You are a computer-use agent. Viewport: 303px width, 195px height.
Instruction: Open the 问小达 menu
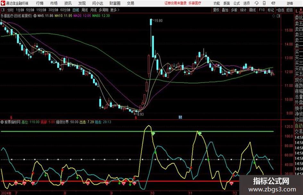(97, 3)
